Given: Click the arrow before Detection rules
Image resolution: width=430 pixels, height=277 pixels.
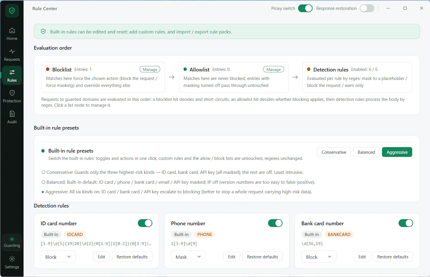Looking at the screenshot, I should (295, 77).
